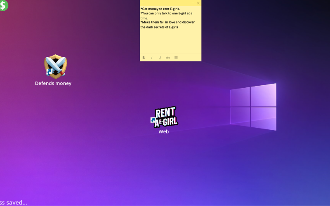Viewport: 330px width, 206px height.
Task: Toggle bold formatting in the note
Action: point(144,58)
